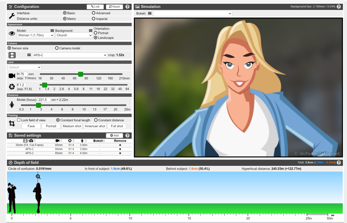Click the Bokeh shape grid icon
The height and width of the screenshot is (223, 347).
150,14
